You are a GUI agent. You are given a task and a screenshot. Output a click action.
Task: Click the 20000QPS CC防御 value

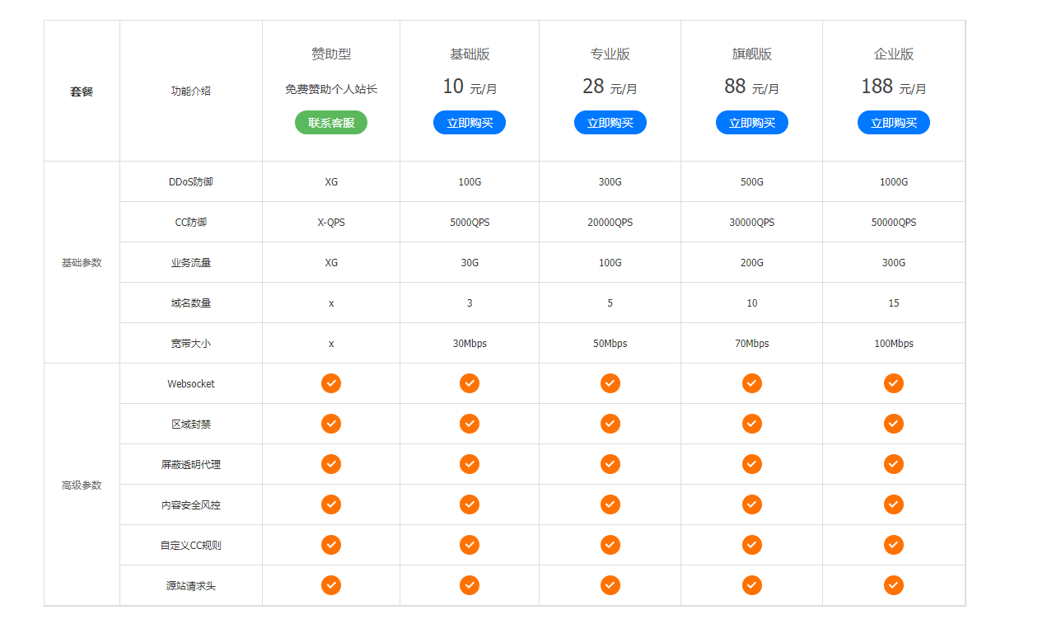point(610,223)
